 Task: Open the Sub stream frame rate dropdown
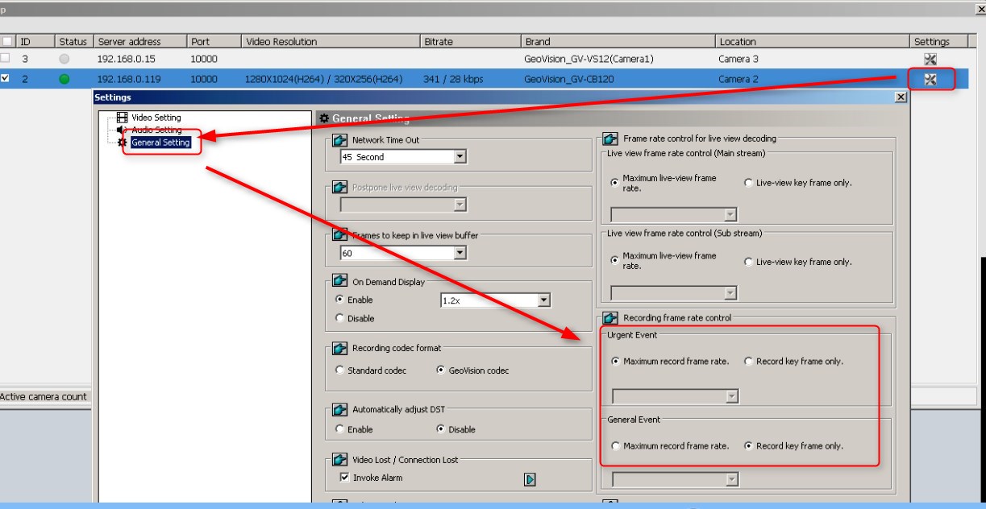tap(674, 292)
